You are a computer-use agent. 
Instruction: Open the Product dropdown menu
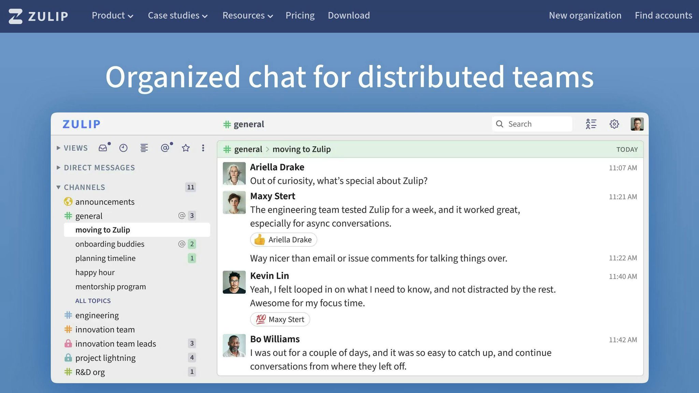pyautogui.click(x=112, y=15)
